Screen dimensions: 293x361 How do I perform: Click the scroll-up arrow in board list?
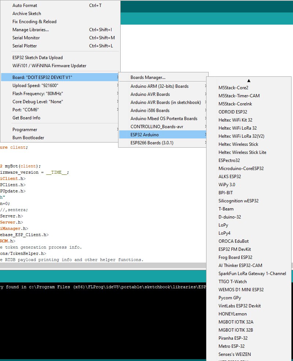(249, 80)
